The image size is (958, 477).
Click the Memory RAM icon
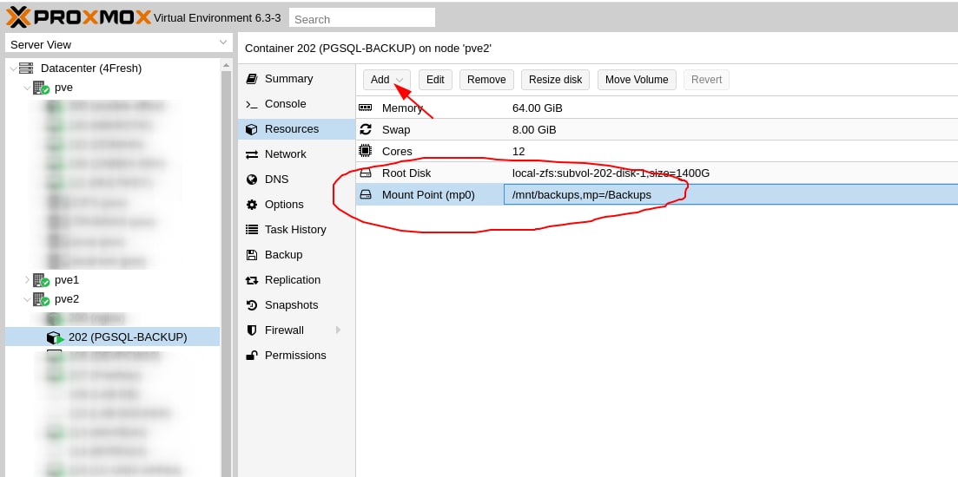[366, 108]
